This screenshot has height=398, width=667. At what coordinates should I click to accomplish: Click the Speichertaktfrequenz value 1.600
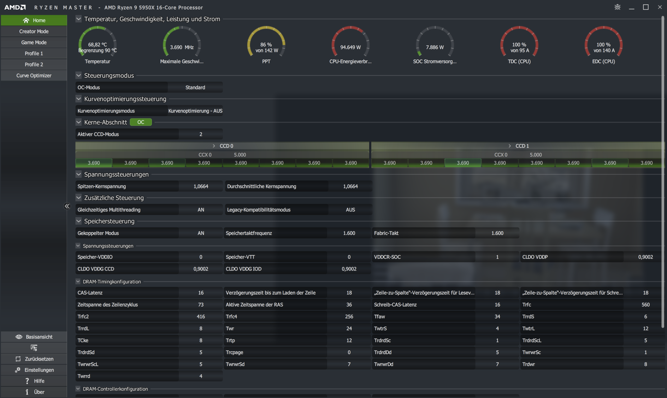click(349, 233)
